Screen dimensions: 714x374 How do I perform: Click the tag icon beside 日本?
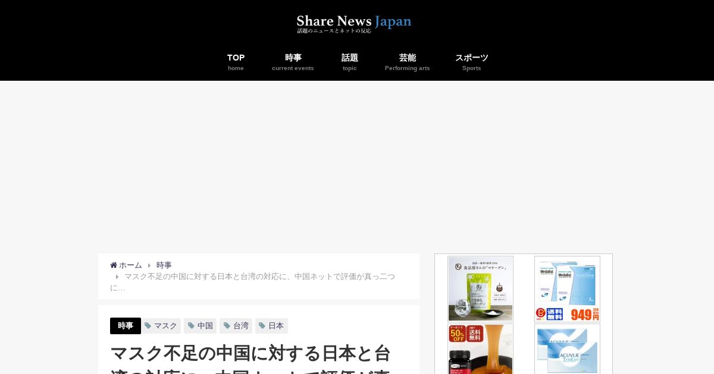[x=262, y=326]
